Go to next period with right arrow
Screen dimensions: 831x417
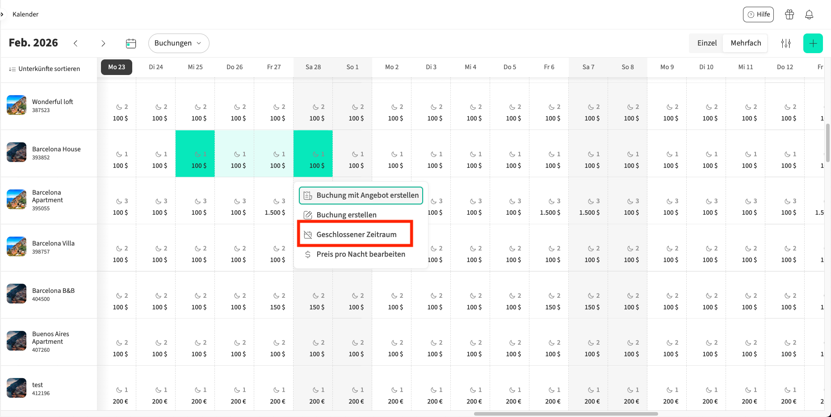point(103,43)
